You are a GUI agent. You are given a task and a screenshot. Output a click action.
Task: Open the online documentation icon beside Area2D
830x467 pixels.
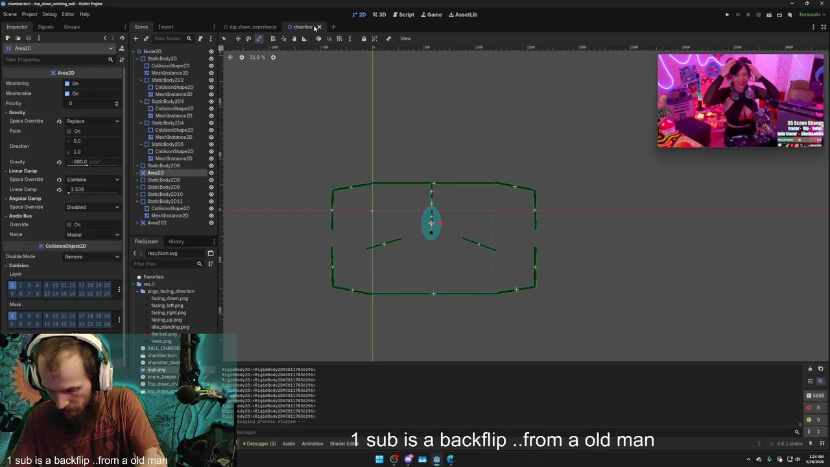click(122, 49)
